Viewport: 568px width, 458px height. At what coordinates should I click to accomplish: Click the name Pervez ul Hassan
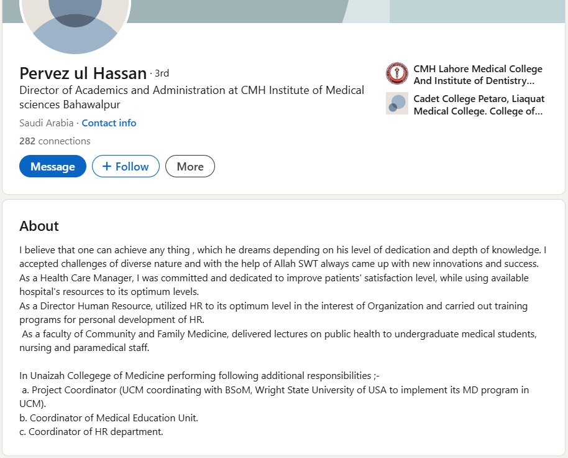(83, 73)
